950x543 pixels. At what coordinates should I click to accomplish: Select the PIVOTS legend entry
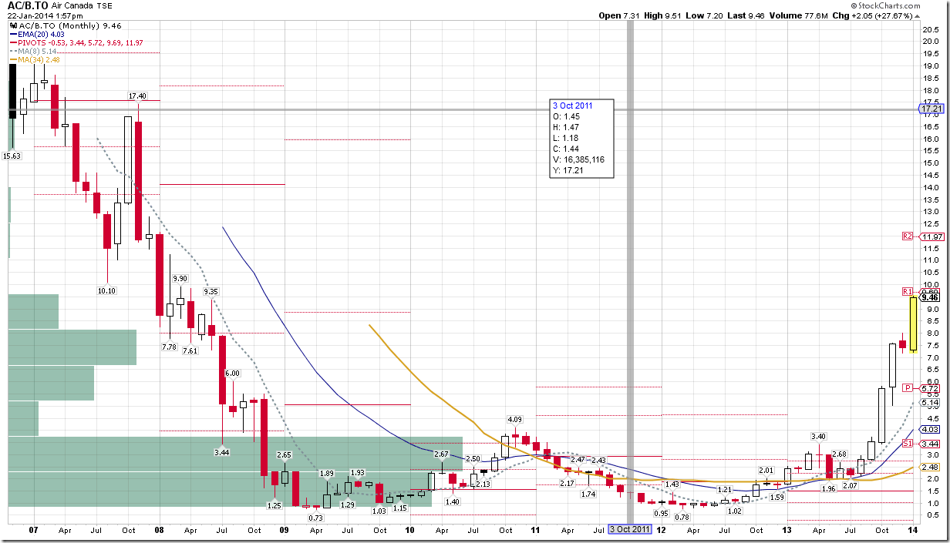75,42
